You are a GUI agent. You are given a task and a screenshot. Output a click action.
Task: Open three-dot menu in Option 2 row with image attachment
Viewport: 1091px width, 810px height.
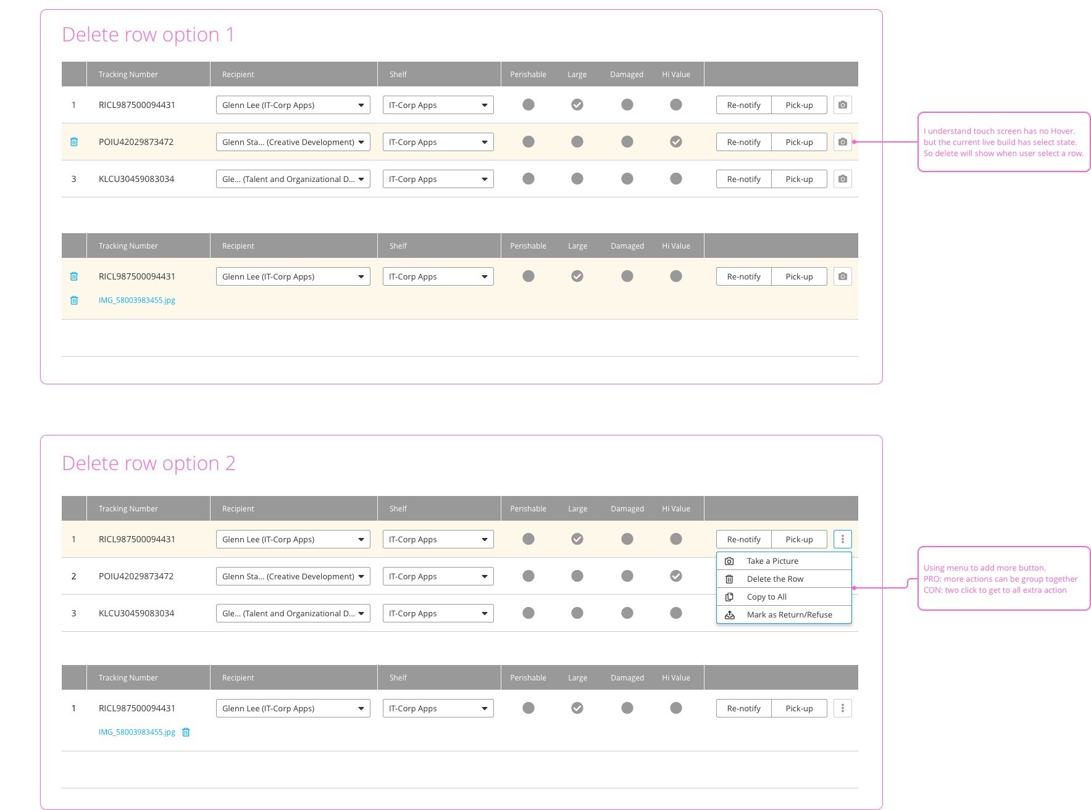point(842,708)
